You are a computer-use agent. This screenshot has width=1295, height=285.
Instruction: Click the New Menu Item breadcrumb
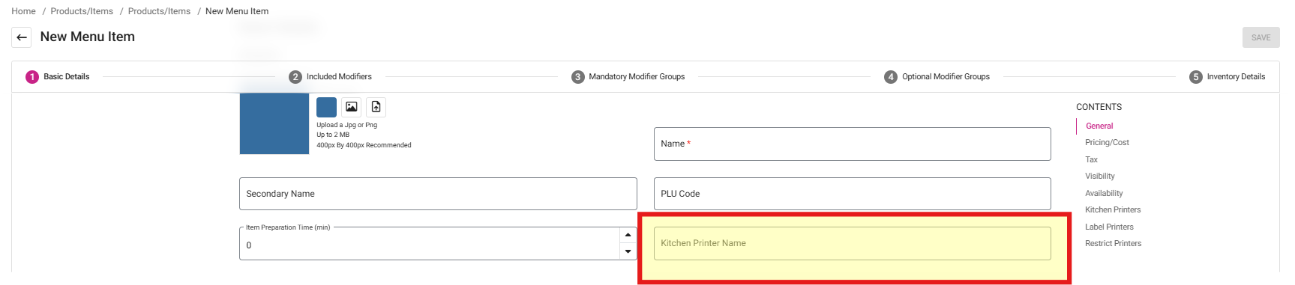tap(237, 11)
